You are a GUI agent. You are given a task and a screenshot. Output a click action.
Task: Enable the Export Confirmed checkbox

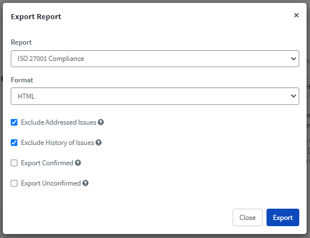pos(14,163)
